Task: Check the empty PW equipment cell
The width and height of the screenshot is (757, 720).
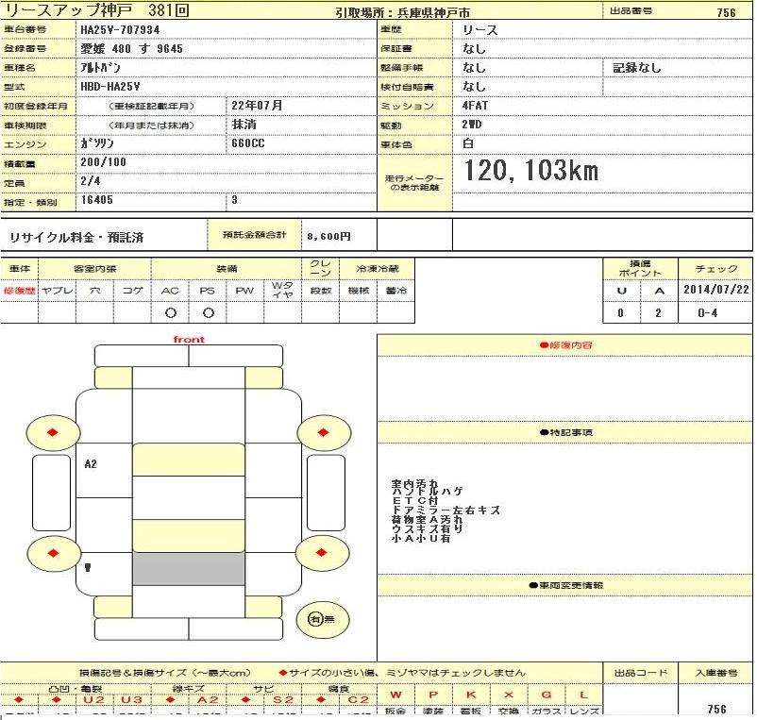Action: (244, 312)
